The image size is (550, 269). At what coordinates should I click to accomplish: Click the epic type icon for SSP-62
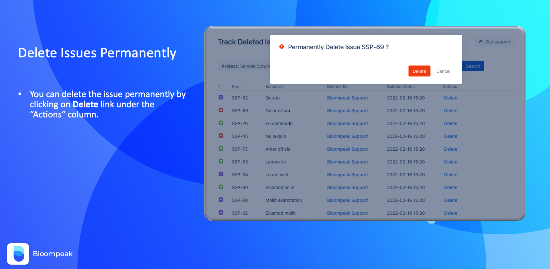(221, 97)
